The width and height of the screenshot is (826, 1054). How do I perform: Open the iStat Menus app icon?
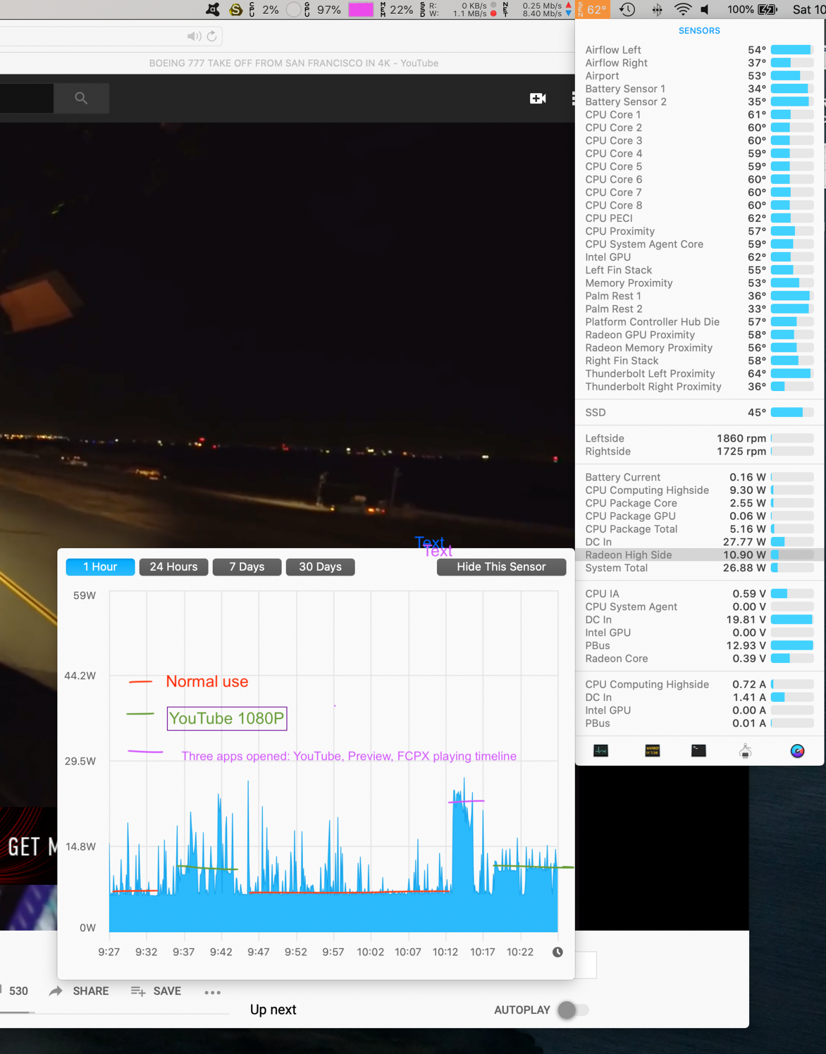797,750
